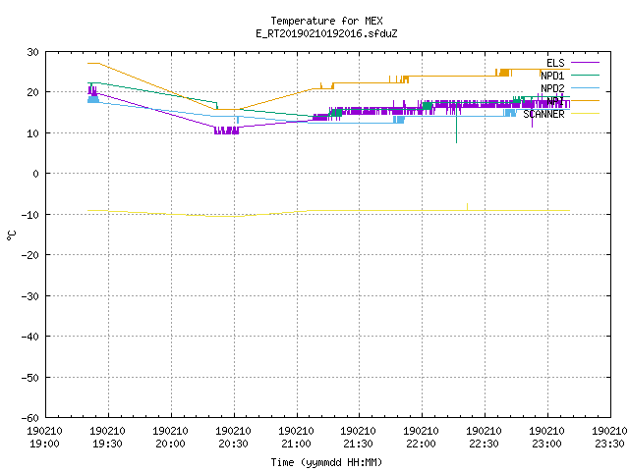629x471 pixels.
Task: Click the green NPD1 legend line sample
Action: click(x=585, y=75)
